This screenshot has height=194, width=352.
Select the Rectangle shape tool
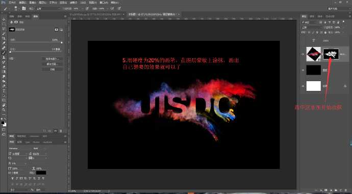point(4,101)
